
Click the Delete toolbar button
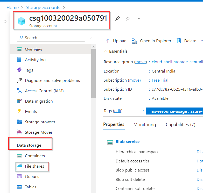[x=186, y=41]
